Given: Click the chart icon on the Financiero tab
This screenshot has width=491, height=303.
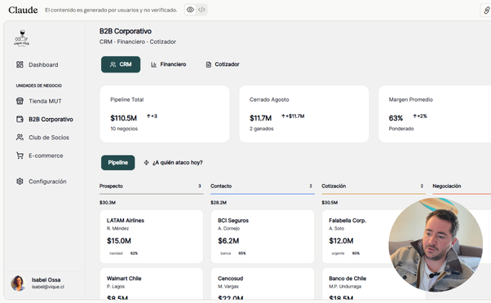Looking at the screenshot, I should [x=153, y=64].
